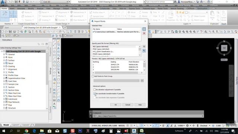
Task: Open Chrome from the Windows taskbar
Action: click(26, 131)
